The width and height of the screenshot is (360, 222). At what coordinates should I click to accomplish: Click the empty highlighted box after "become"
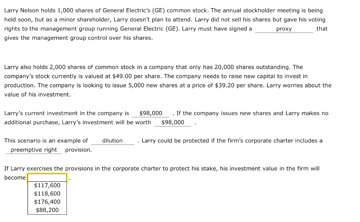click(47, 177)
